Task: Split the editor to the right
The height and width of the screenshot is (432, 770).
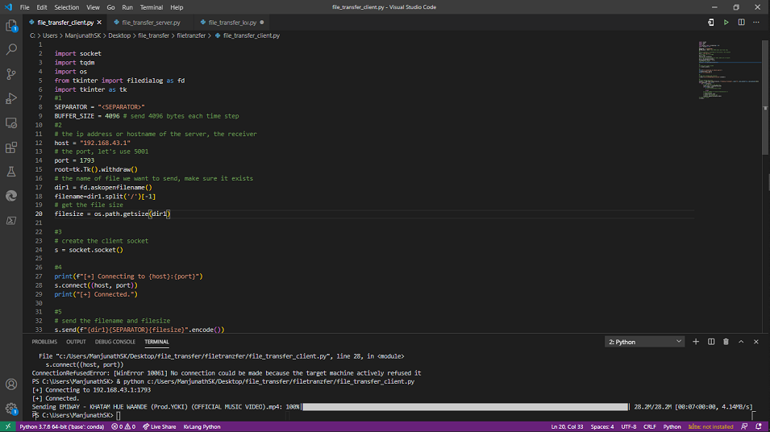Action: coord(741,22)
